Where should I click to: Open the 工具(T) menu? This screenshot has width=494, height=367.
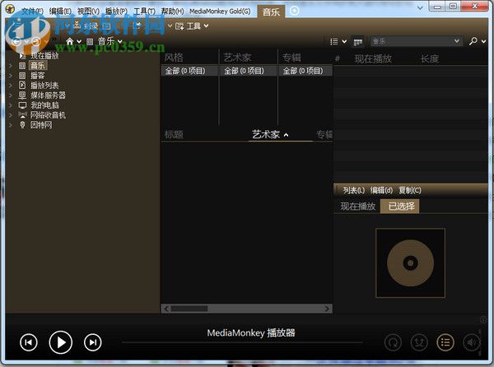144,12
